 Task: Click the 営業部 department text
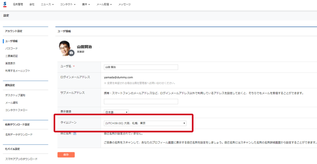pyautogui.click(x=81, y=52)
